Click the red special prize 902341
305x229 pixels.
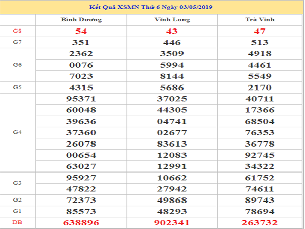click(172, 223)
